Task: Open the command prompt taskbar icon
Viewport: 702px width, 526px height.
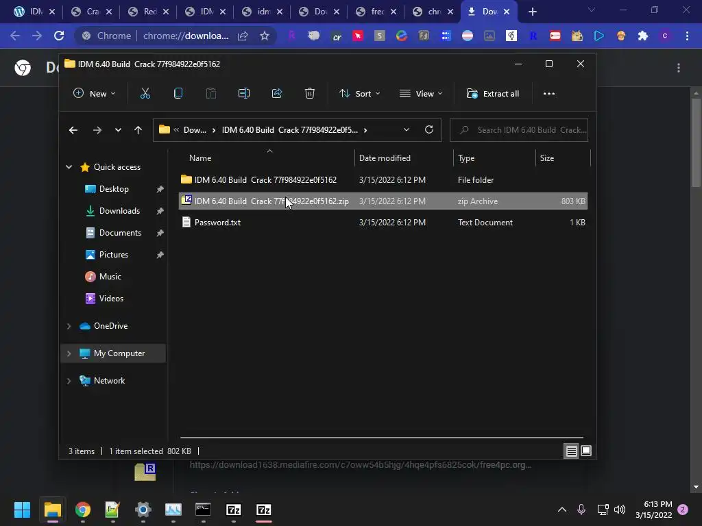Action: [x=203, y=510]
